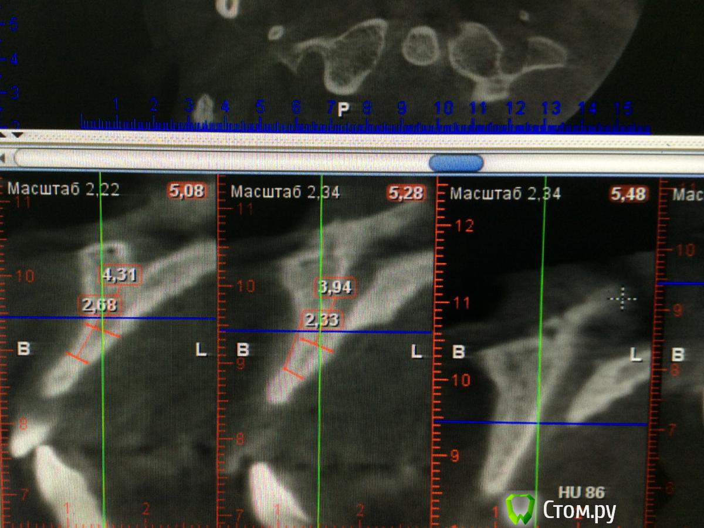Click the scrollbar's left scroll arrow

pos(4,158)
